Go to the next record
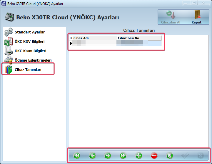The height and width of the screenshot is (164, 212). [108, 155]
